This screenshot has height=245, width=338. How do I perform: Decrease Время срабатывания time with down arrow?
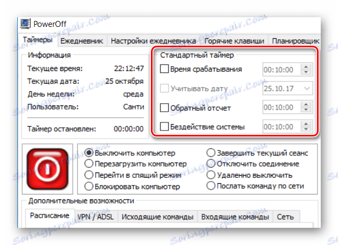306,72
